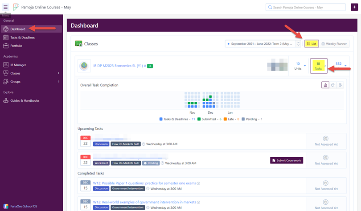Image resolution: width=361 pixels, height=211 pixels.
Task: Toggle Tasks & Deadlines blue legend swatch
Action: [161, 119]
